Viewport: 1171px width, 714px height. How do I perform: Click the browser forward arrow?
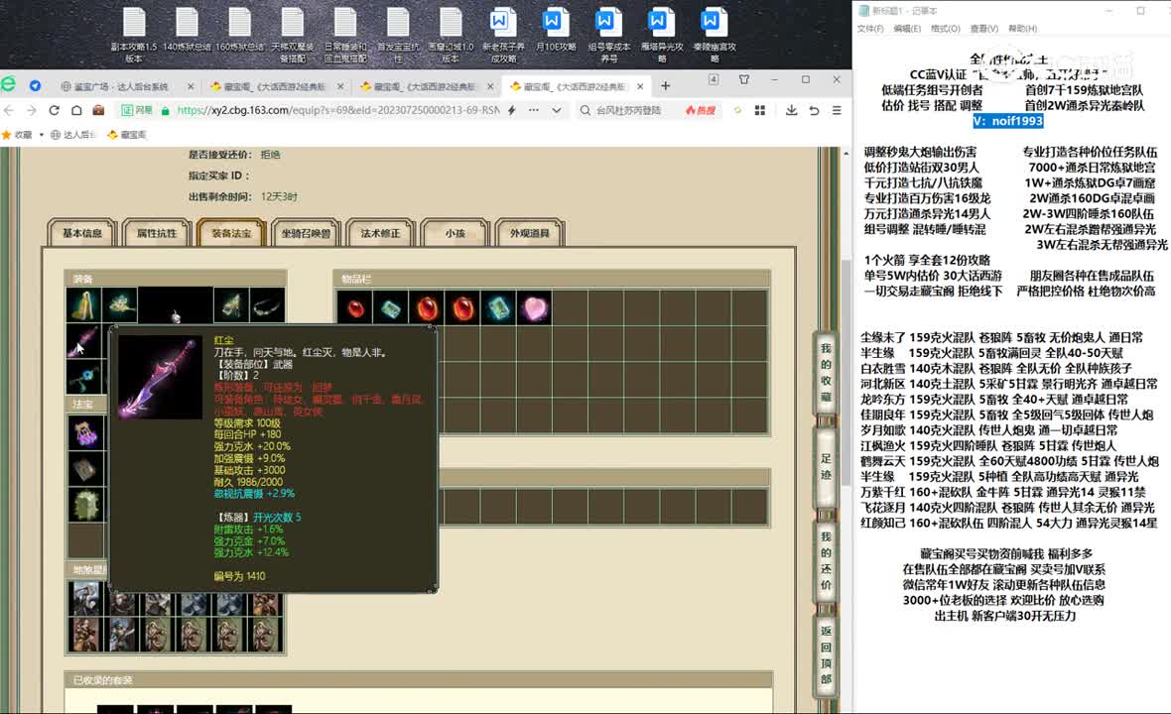coord(32,110)
